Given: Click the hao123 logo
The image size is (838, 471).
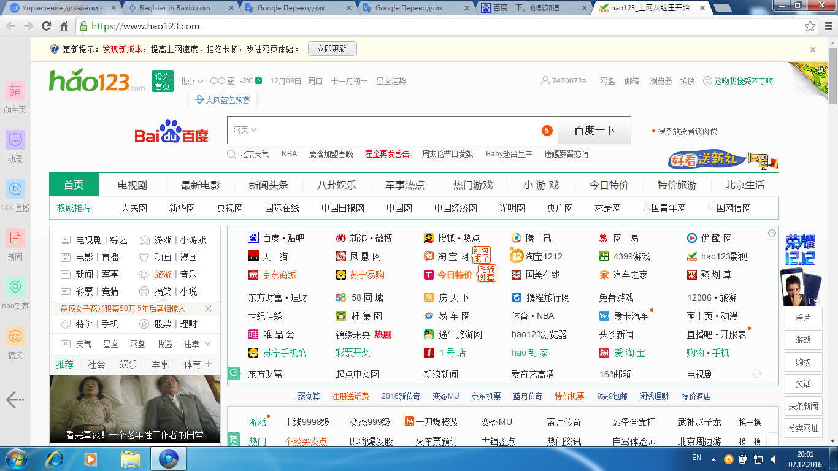Looking at the screenshot, I should 97,82.
